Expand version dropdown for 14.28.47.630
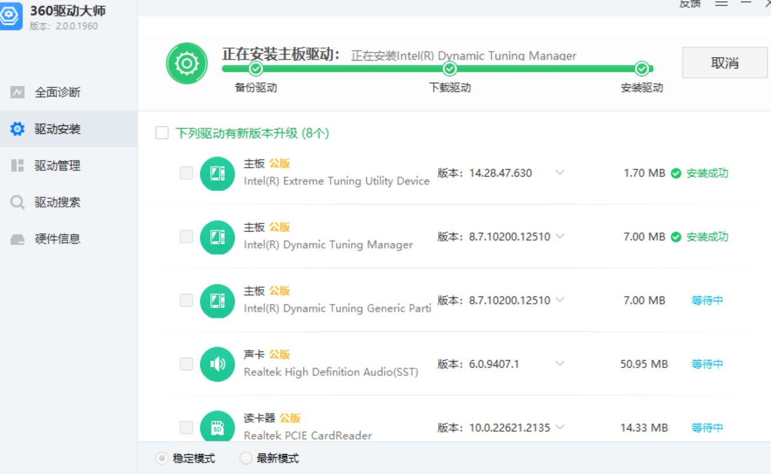This screenshot has width=771, height=474. click(560, 173)
